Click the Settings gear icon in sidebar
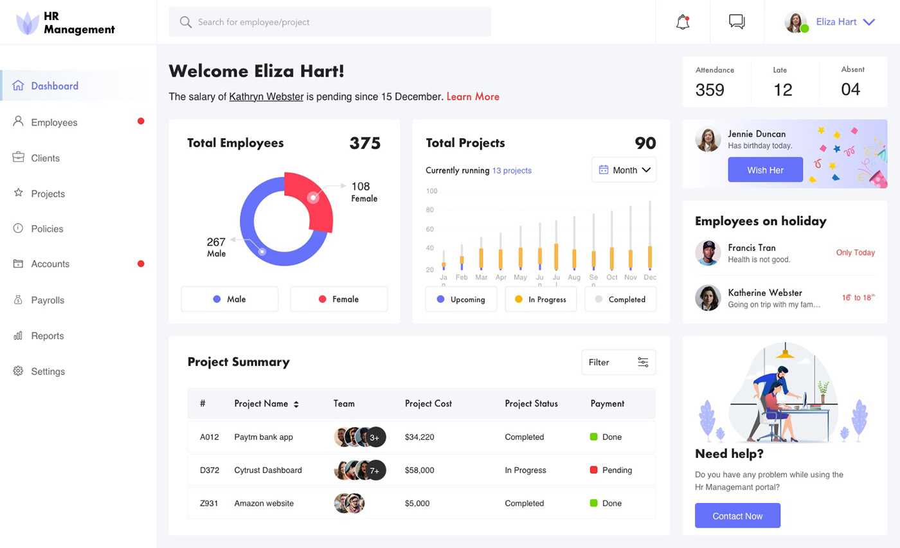This screenshot has height=548, width=900. click(18, 371)
